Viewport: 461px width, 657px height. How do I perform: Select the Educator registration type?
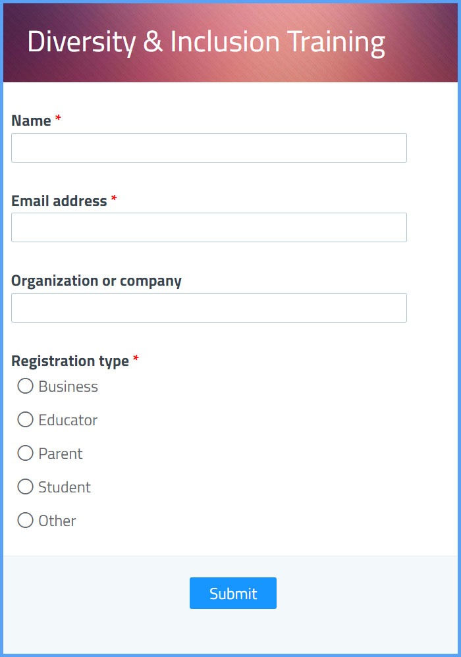tap(25, 420)
